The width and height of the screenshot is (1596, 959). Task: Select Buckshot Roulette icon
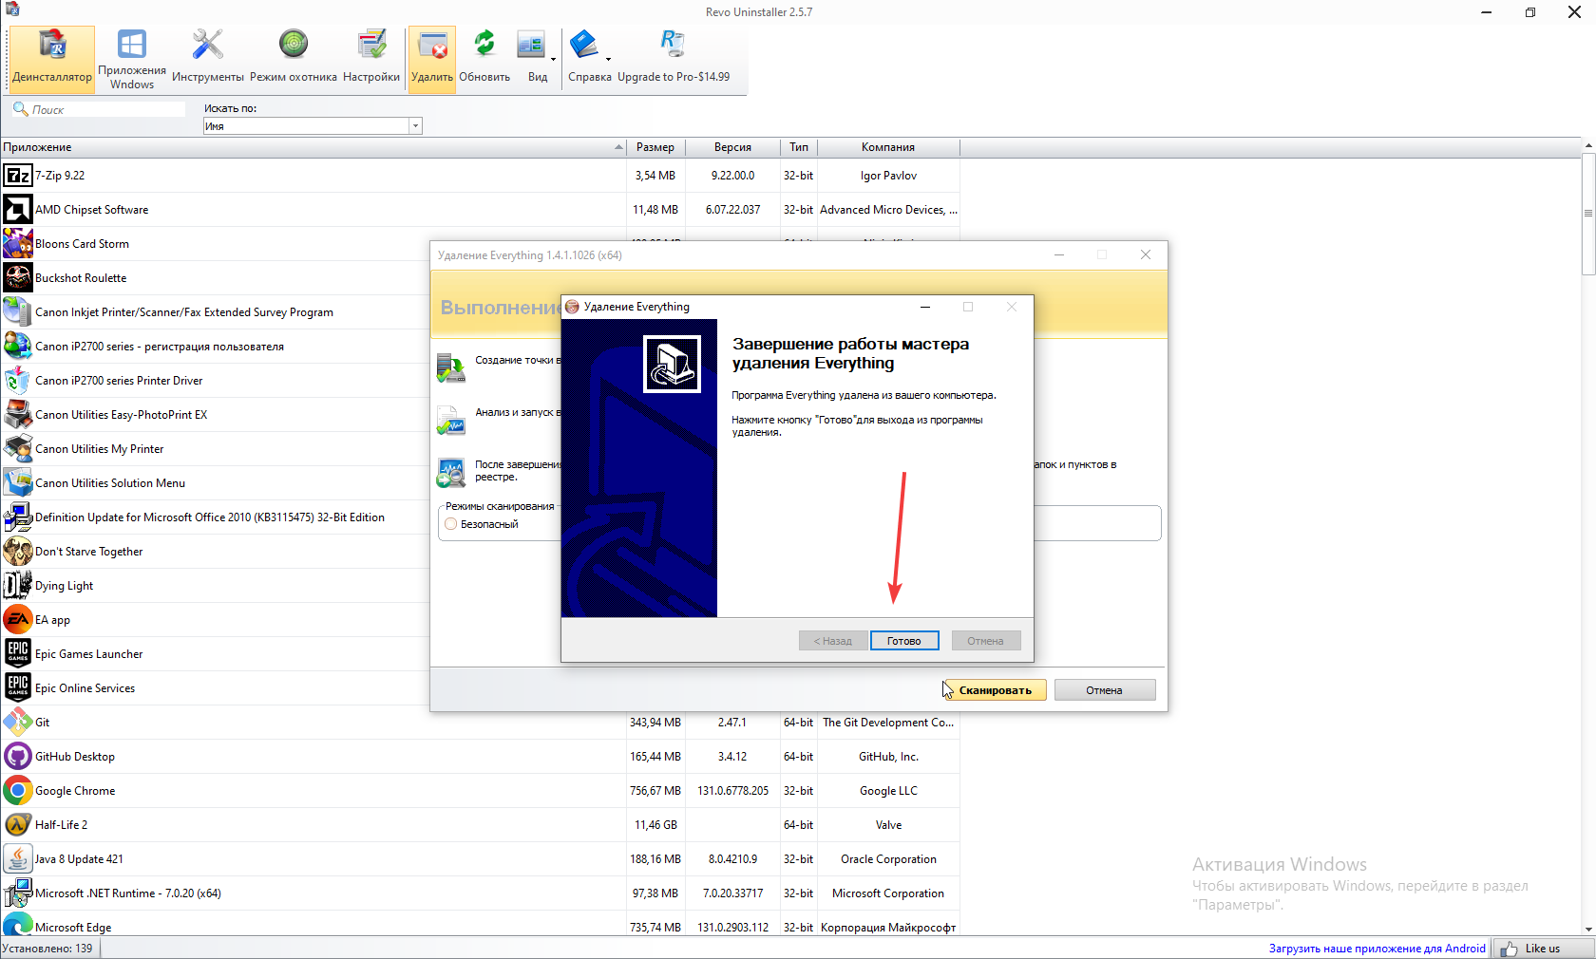[18, 278]
